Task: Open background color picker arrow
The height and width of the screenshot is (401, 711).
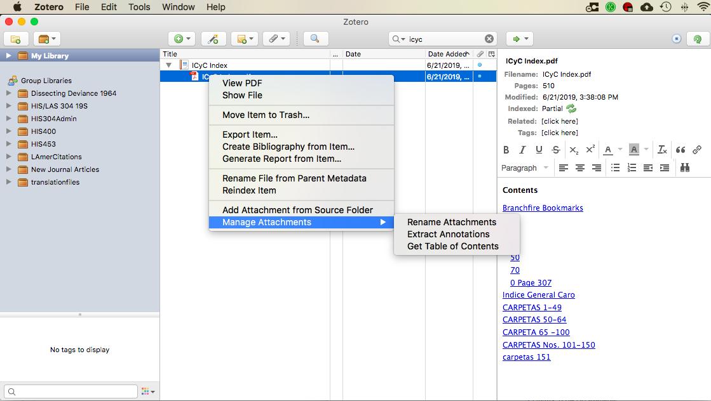Action: point(646,149)
